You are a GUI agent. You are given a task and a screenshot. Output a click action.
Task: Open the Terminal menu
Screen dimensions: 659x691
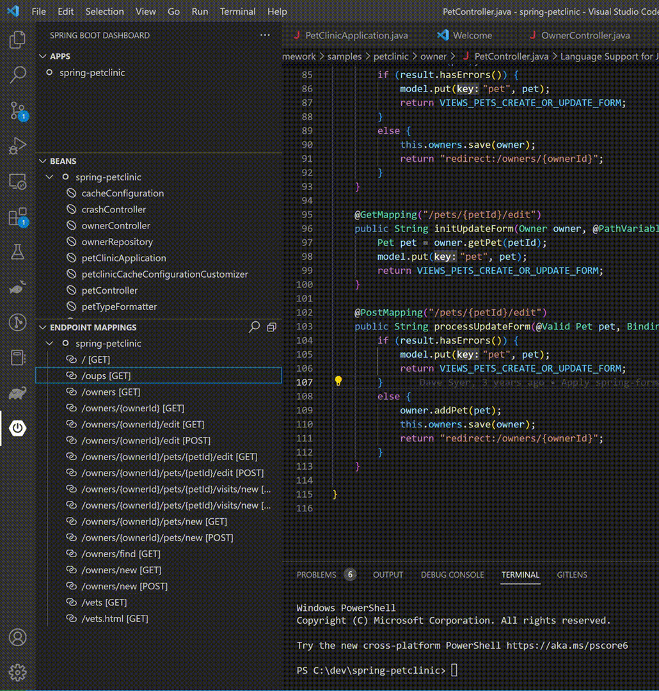(237, 11)
